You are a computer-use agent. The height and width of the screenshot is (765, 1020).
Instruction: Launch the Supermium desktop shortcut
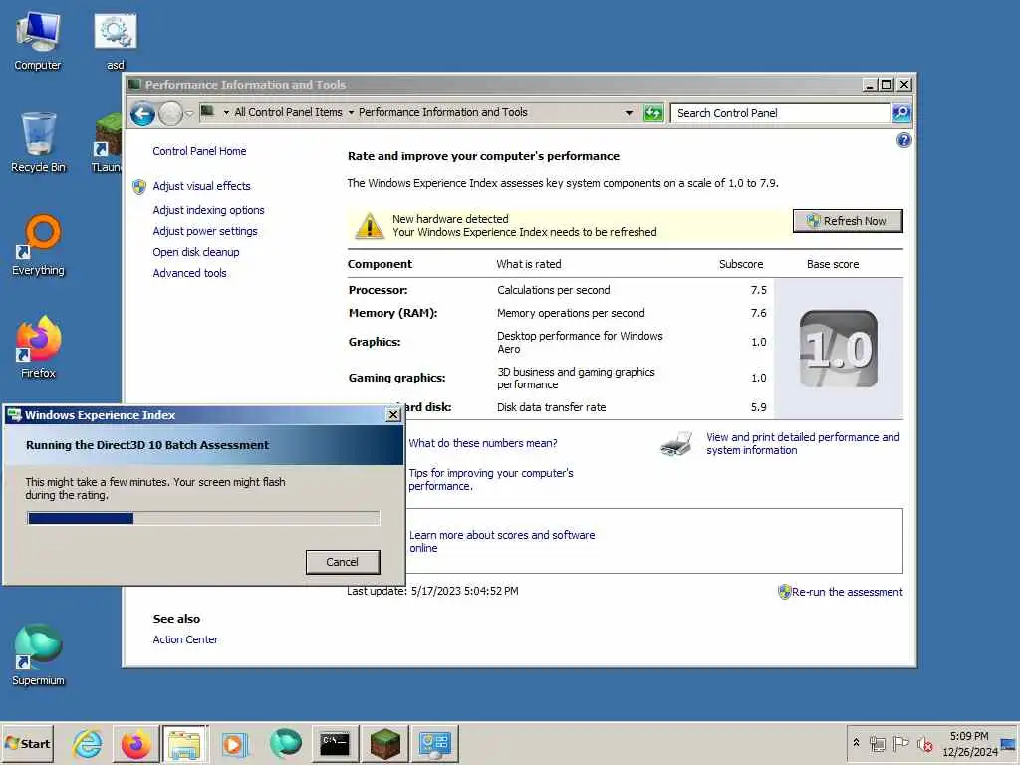[38, 655]
